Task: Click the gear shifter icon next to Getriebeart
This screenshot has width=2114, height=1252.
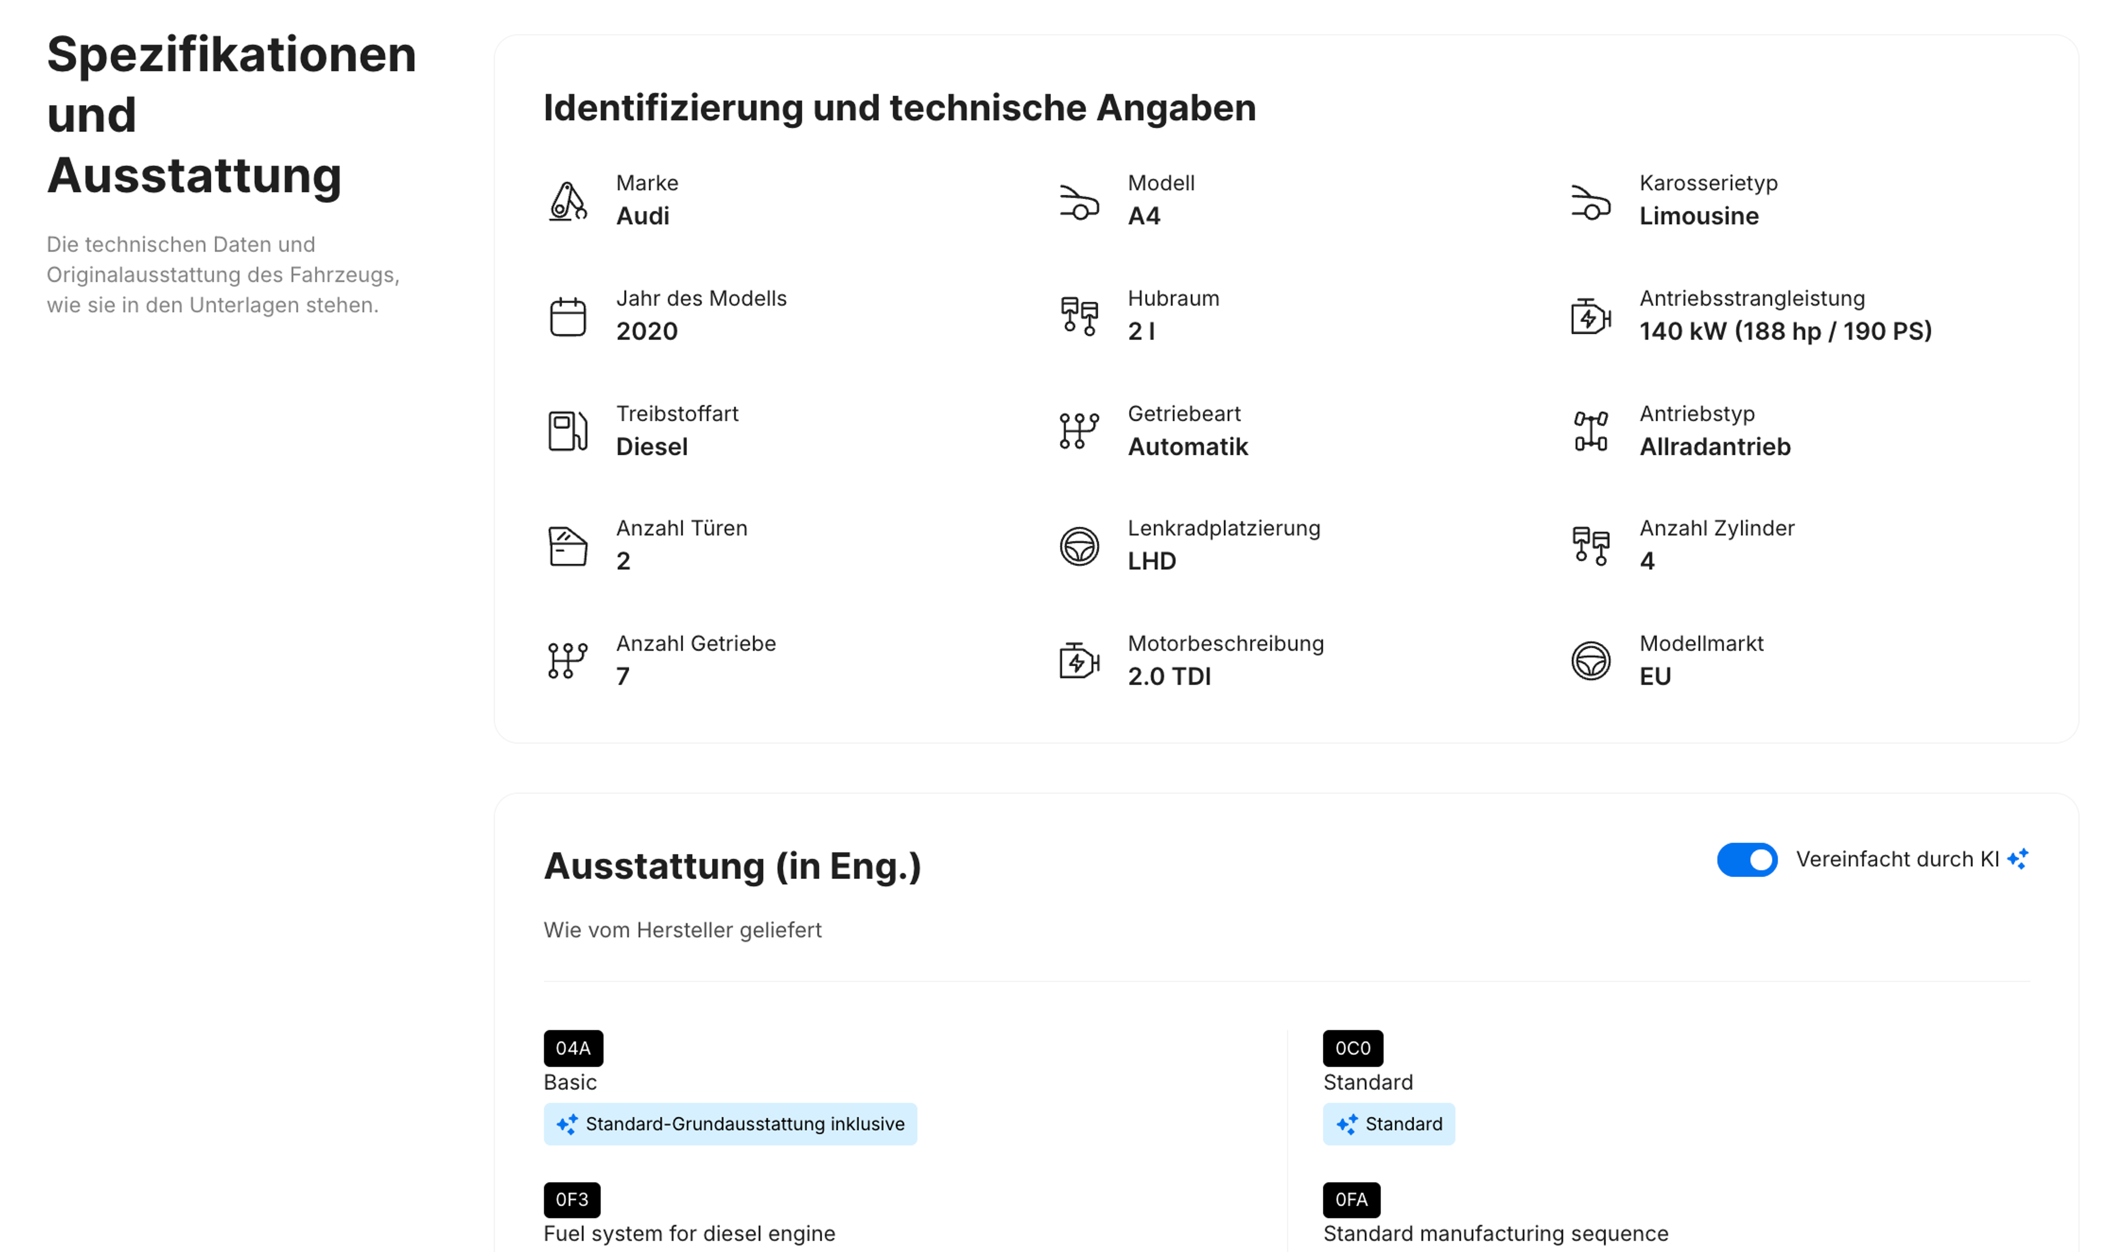Action: [1080, 430]
